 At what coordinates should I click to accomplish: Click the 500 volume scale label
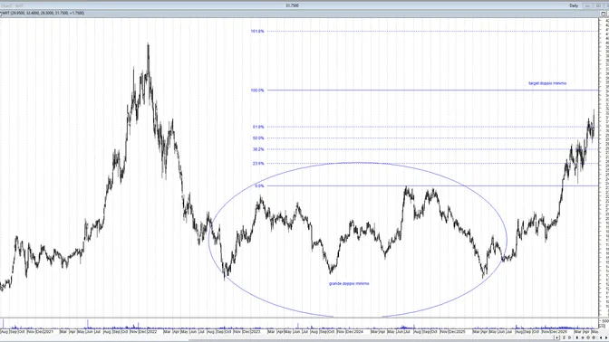pos(605,321)
